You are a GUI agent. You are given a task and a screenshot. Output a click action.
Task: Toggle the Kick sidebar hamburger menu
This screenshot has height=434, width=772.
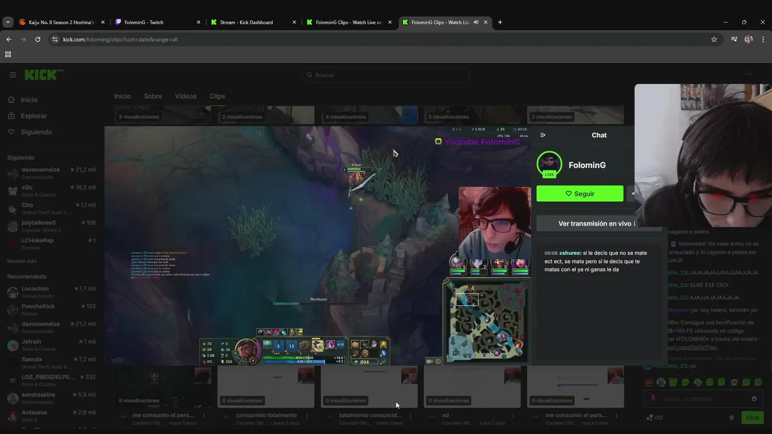[13, 75]
